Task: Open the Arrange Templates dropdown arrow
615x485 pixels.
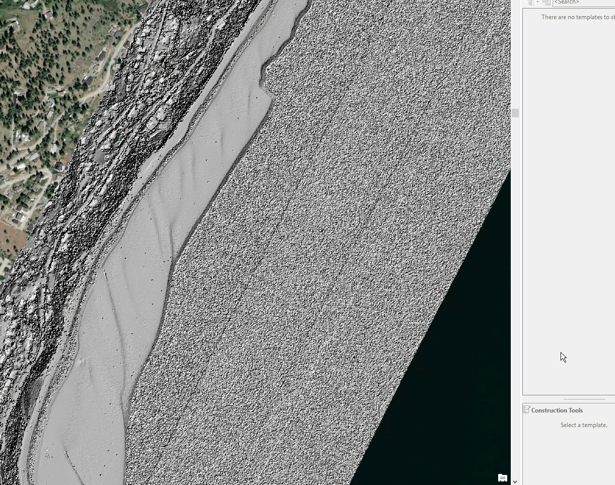Action: (537, 3)
